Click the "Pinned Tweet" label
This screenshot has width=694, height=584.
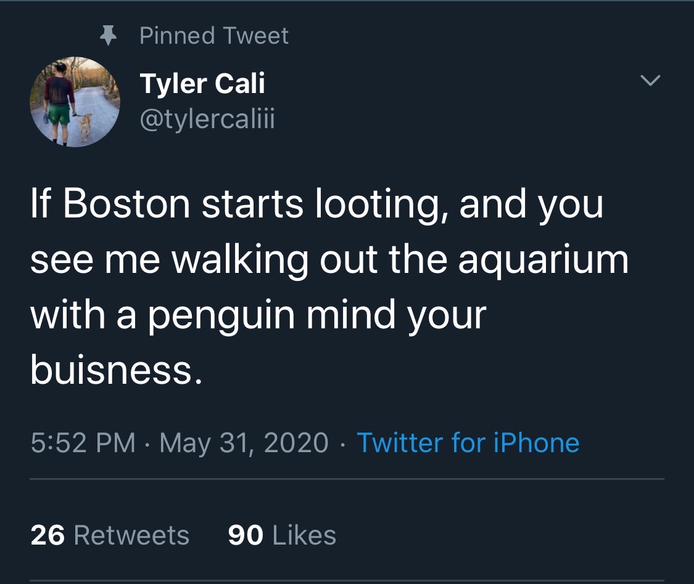(213, 36)
